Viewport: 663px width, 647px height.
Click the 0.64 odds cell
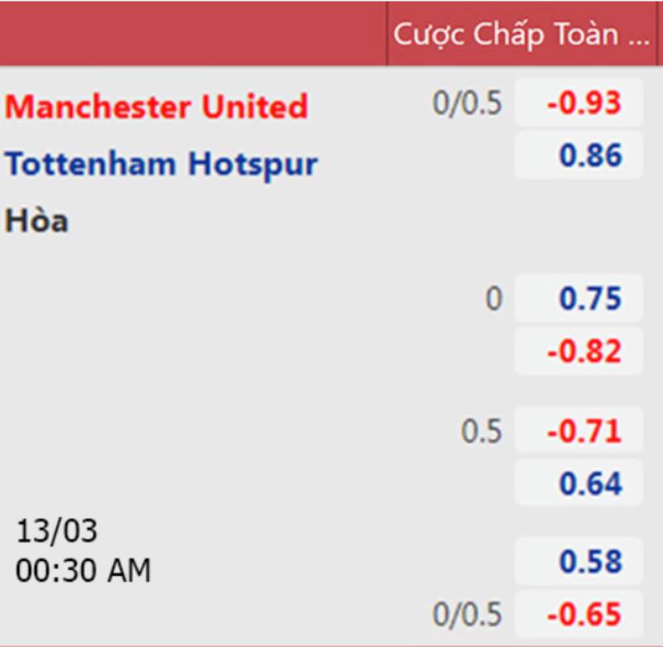579,483
